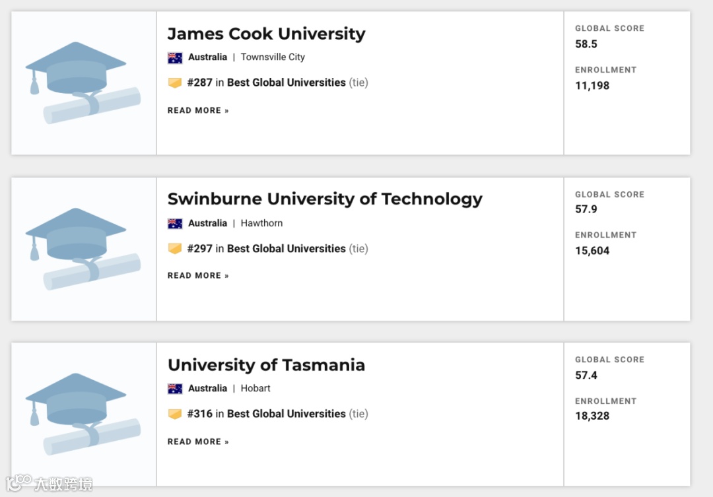Click Australia flag icon under University of Tasmania

[175, 389]
